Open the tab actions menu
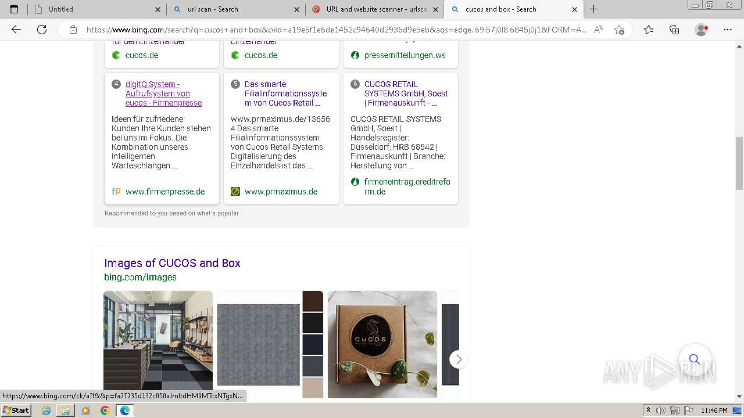Viewport: 744px width, 418px height. [x=14, y=9]
